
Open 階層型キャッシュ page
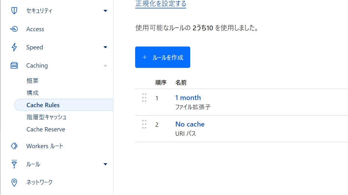[x=46, y=117]
